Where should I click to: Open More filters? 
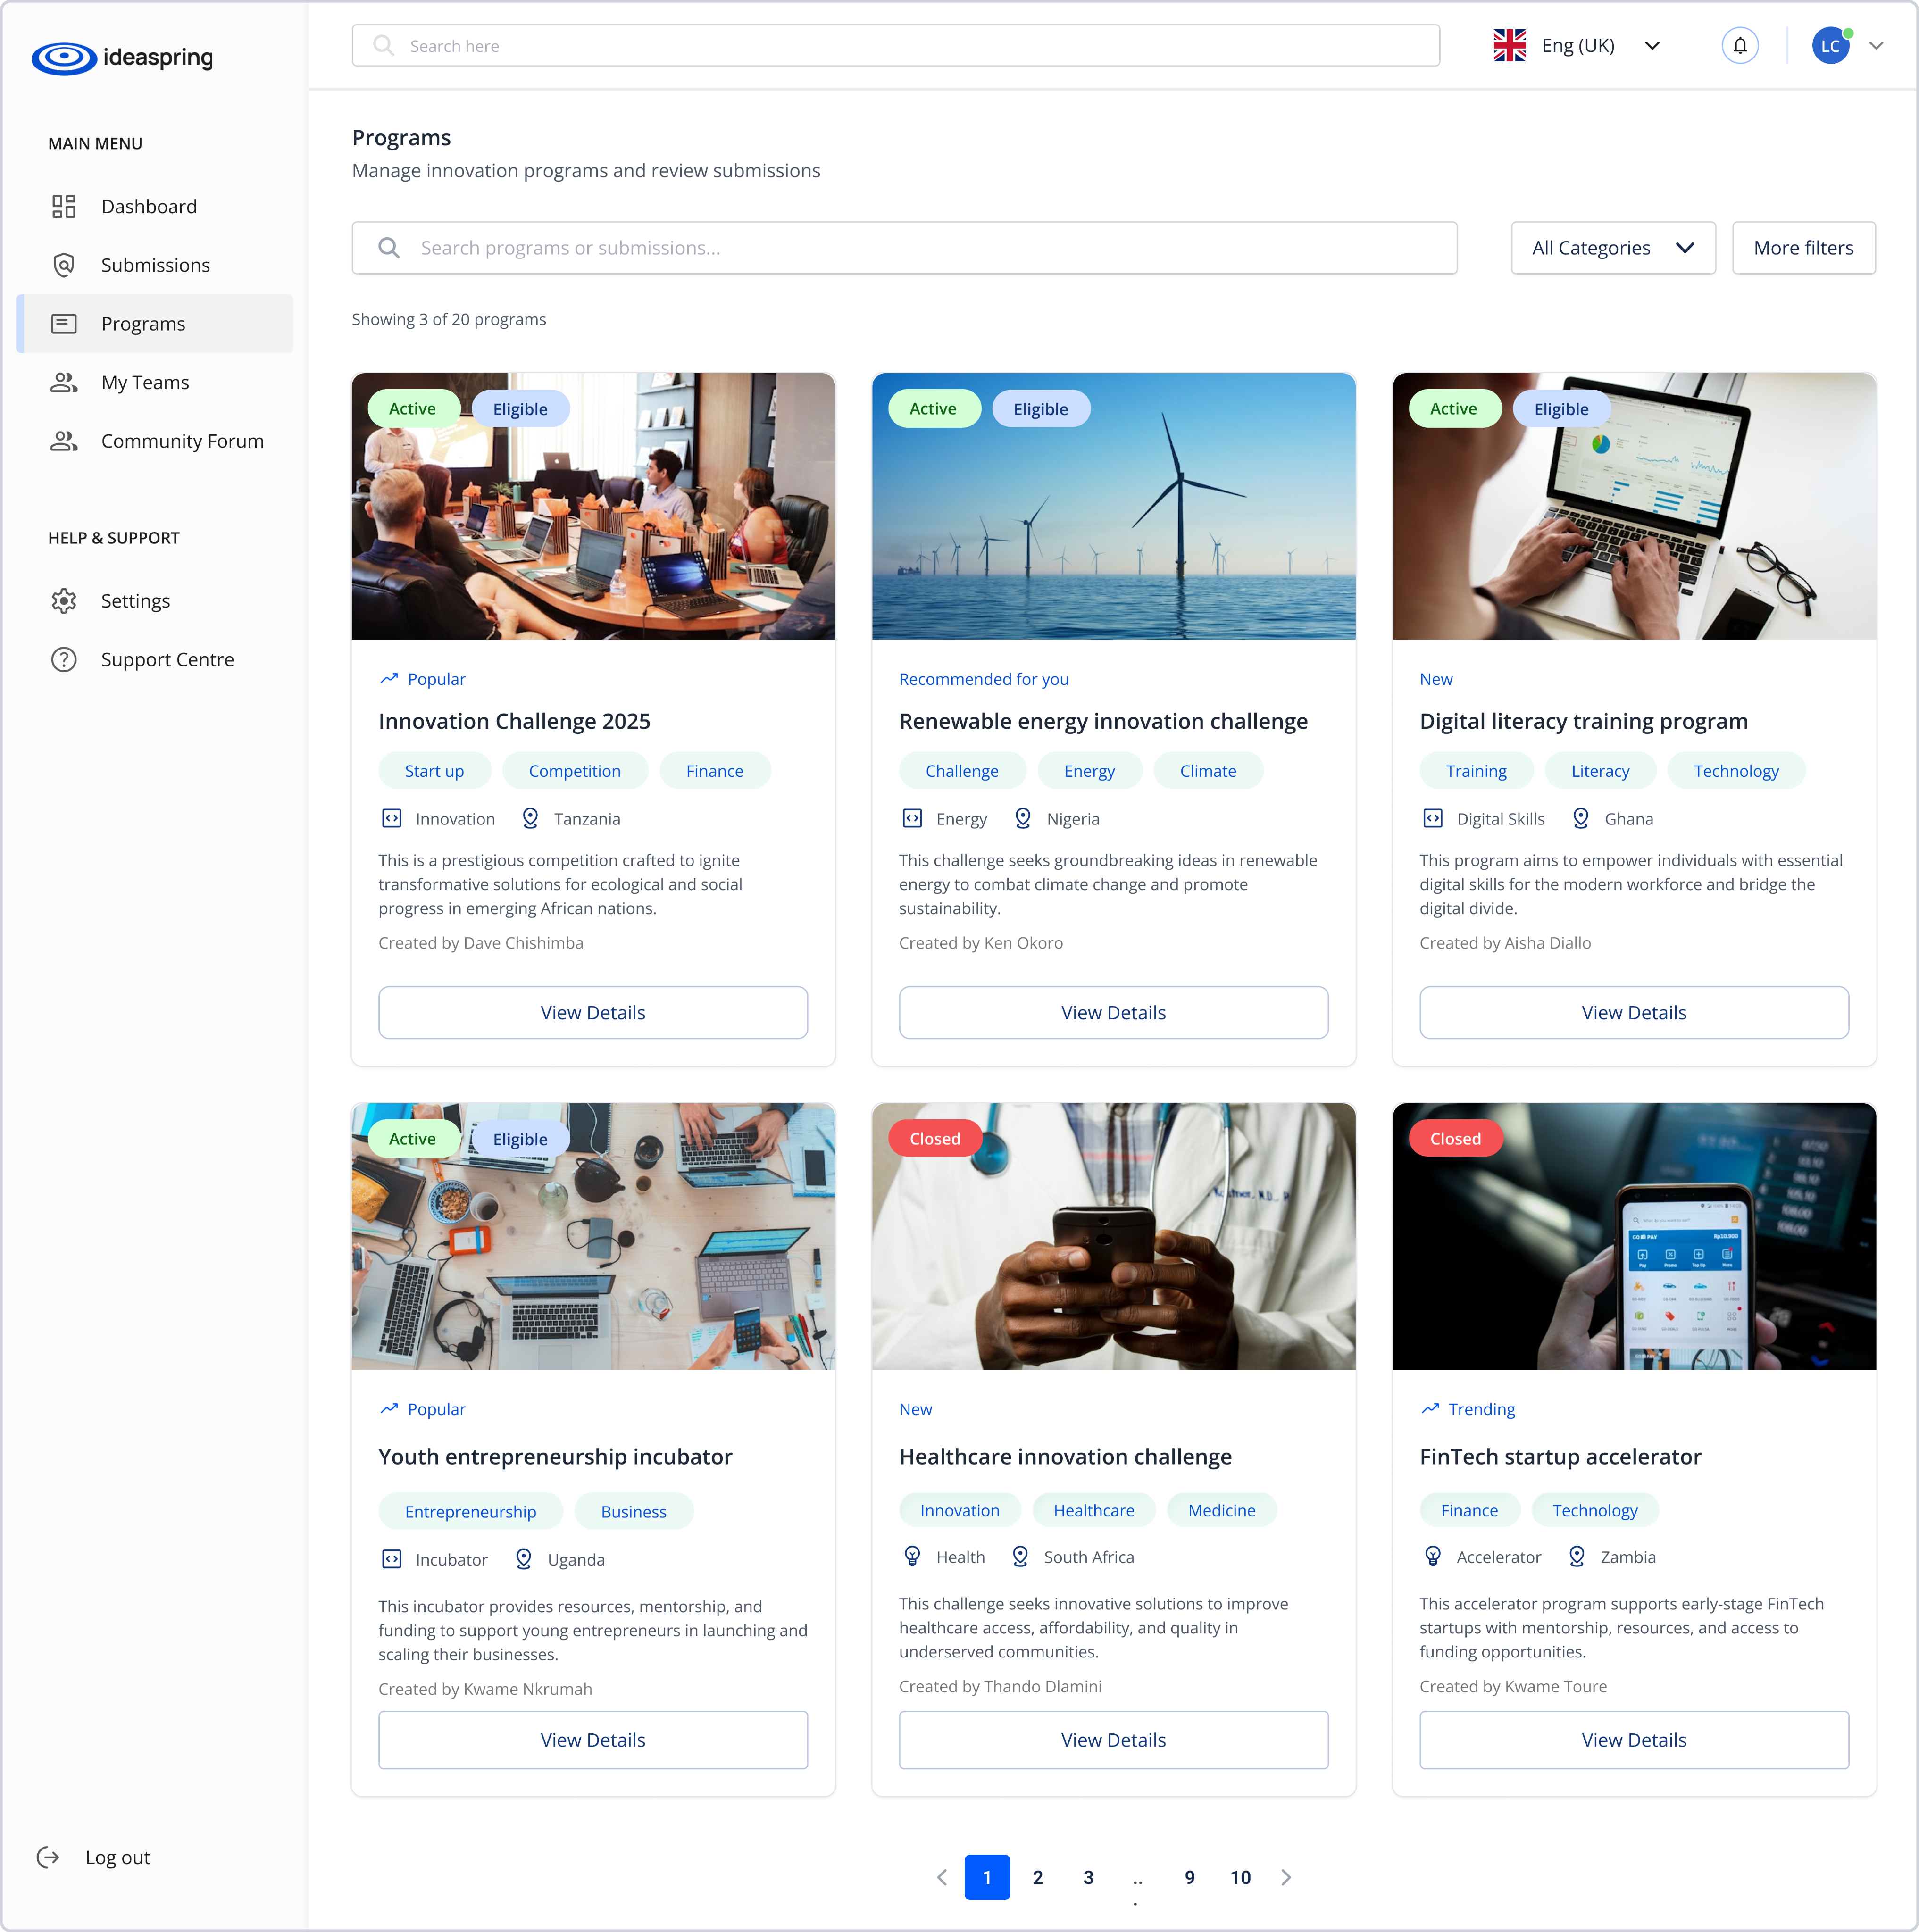1803,247
